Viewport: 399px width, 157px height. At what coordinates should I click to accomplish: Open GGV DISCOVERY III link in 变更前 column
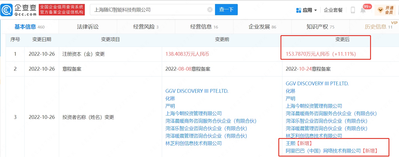pos(197,91)
